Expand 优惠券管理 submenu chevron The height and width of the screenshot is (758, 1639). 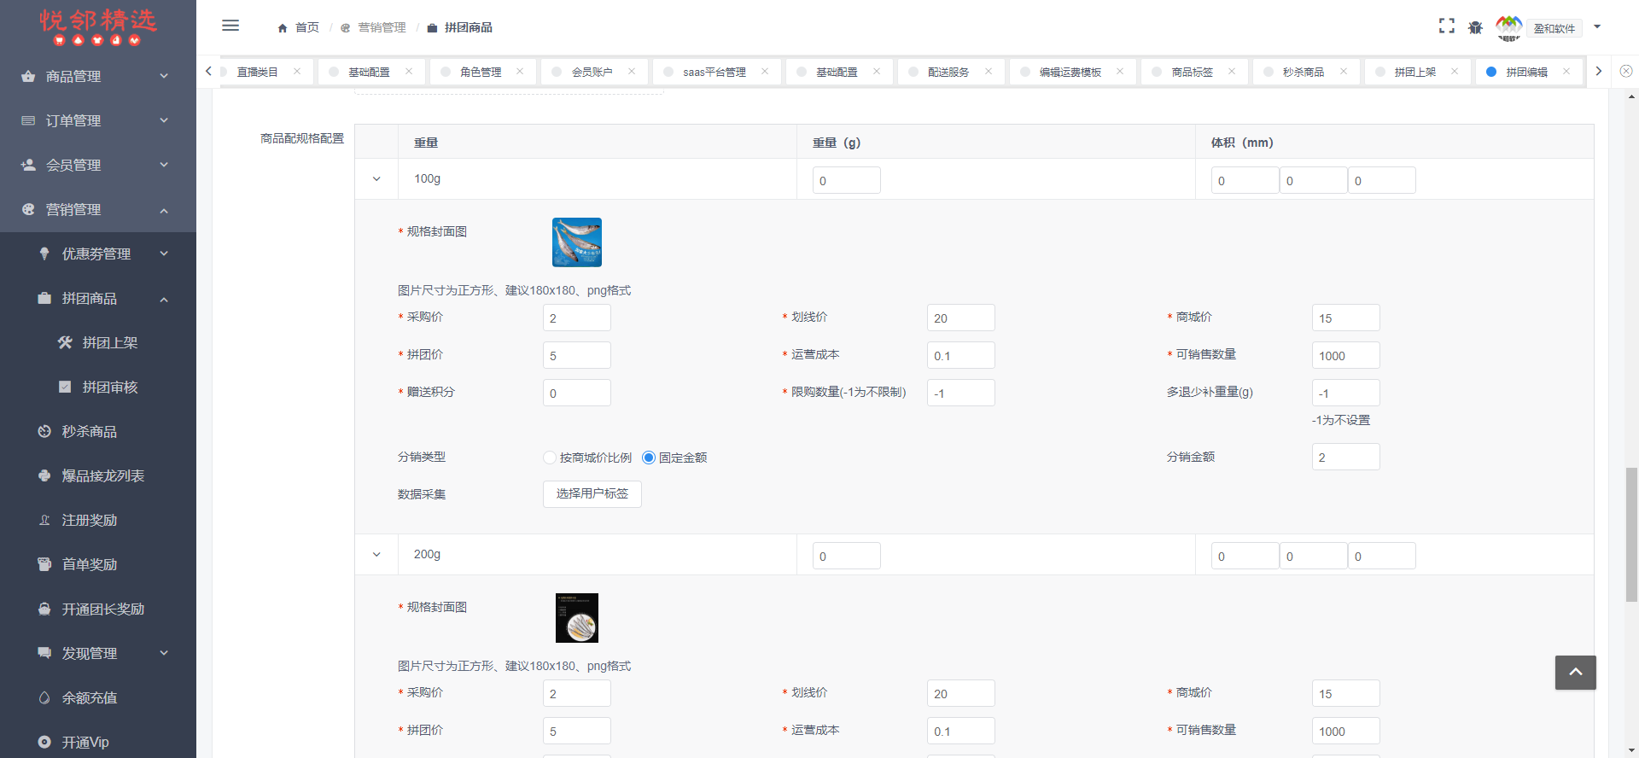pos(164,254)
